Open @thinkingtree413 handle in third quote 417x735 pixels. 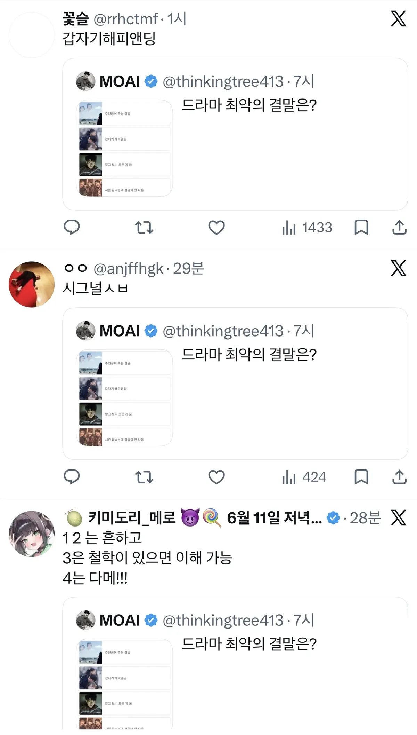[223, 620]
